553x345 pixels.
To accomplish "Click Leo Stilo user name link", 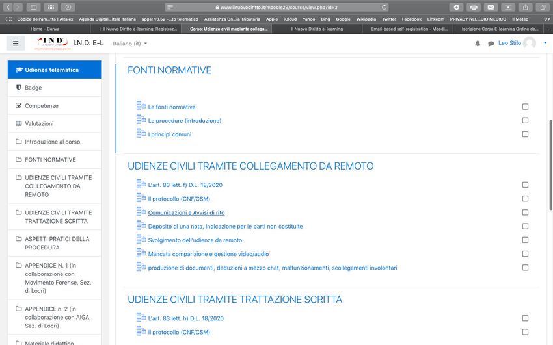I will [x=509, y=43].
